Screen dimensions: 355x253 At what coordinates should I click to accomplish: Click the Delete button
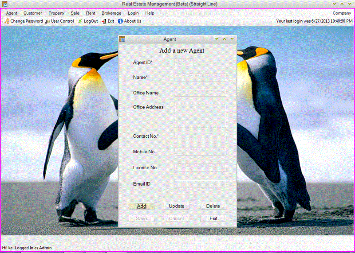(x=213, y=206)
